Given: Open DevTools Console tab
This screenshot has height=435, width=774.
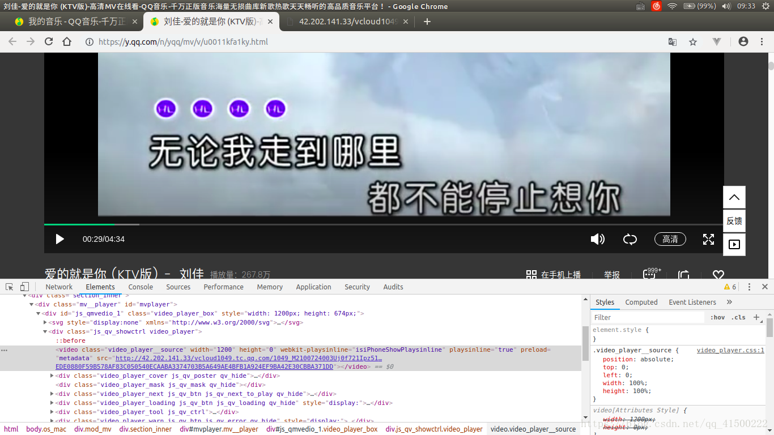Looking at the screenshot, I should (141, 287).
